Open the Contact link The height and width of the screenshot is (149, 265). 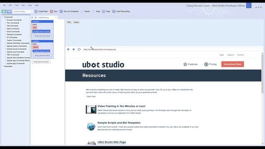241,55
